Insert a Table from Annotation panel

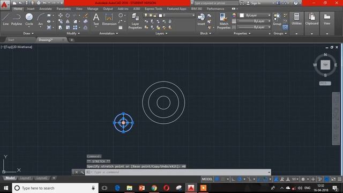[x=121, y=27]
